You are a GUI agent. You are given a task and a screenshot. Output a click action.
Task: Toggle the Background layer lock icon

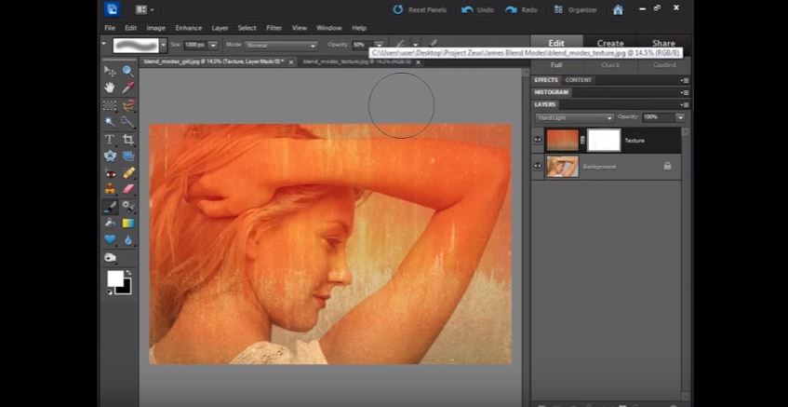click(x=667, y=166)
